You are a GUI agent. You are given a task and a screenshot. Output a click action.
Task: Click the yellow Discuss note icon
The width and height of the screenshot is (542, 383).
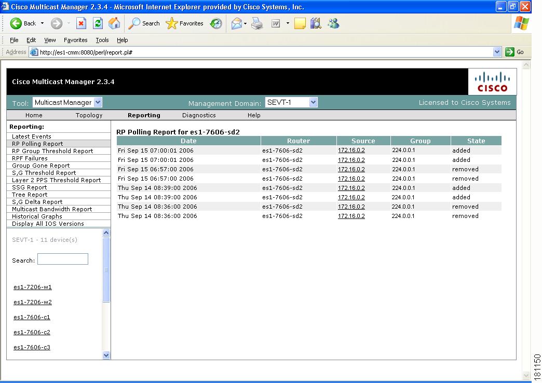pyautogui.click(x=300, y=23)
